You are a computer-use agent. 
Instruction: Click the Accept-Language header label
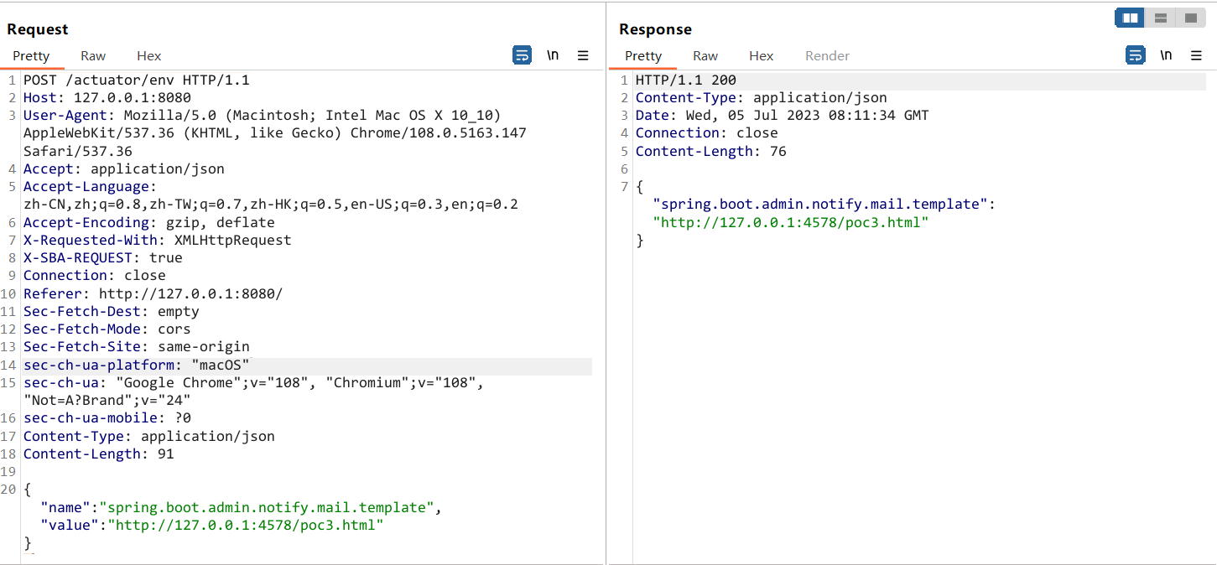click(x=91, y=187)
